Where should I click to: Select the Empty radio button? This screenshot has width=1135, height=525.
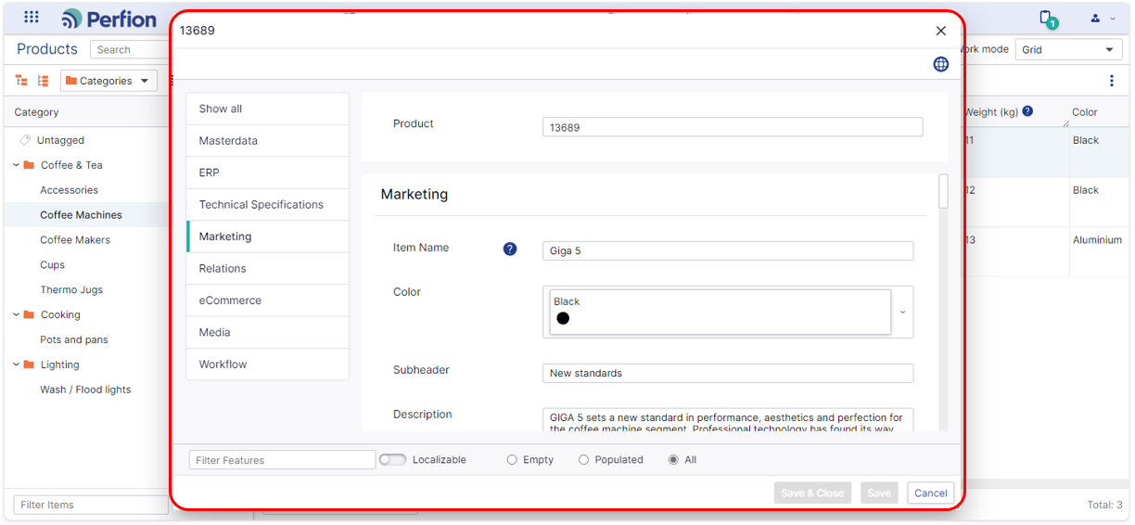tap(512, 460)
